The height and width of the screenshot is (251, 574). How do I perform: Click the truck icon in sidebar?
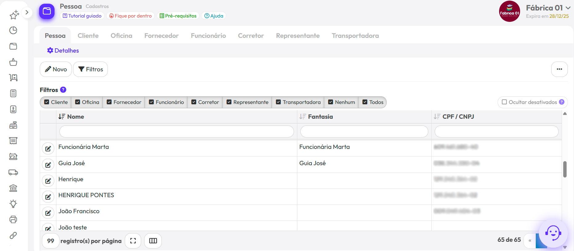pyautogui.click(x=13, y=172)
